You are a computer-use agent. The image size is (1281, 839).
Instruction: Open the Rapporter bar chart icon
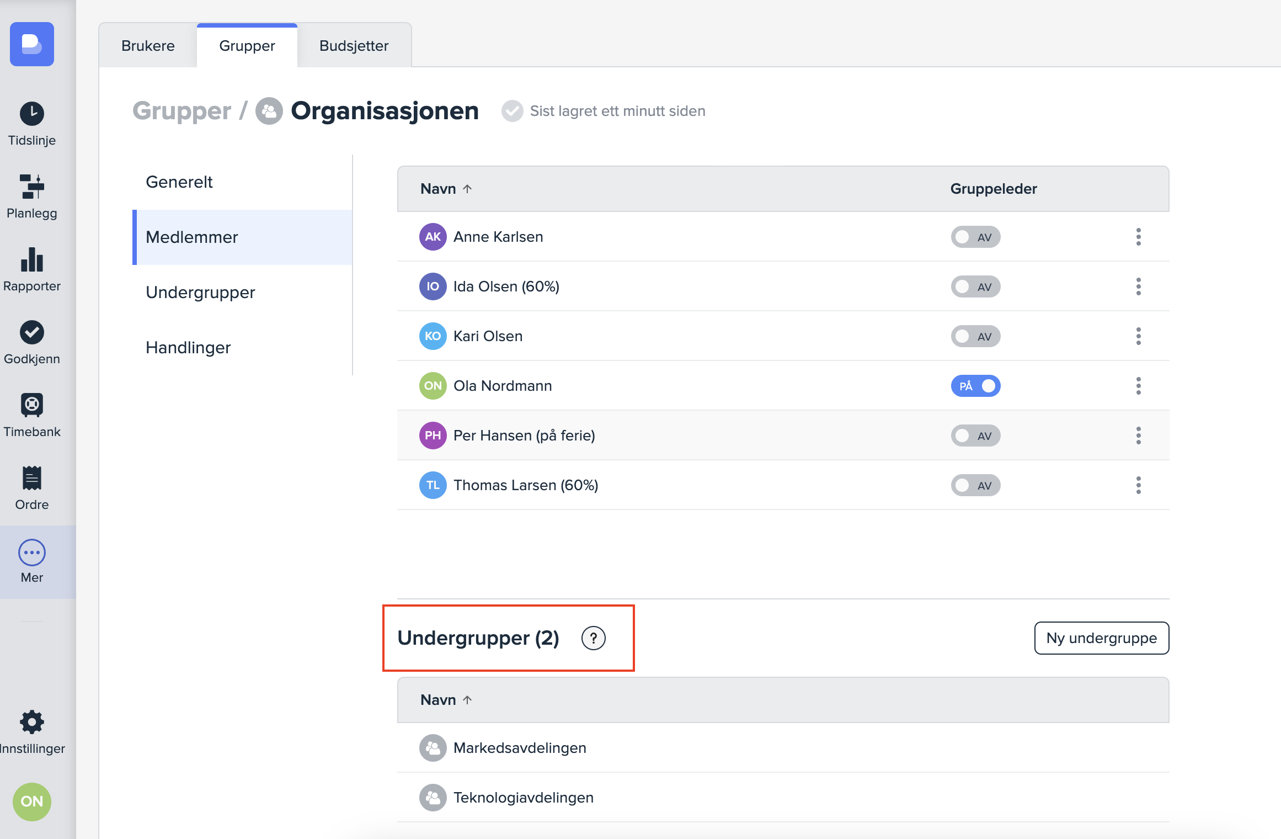click(x=32, y=260)
